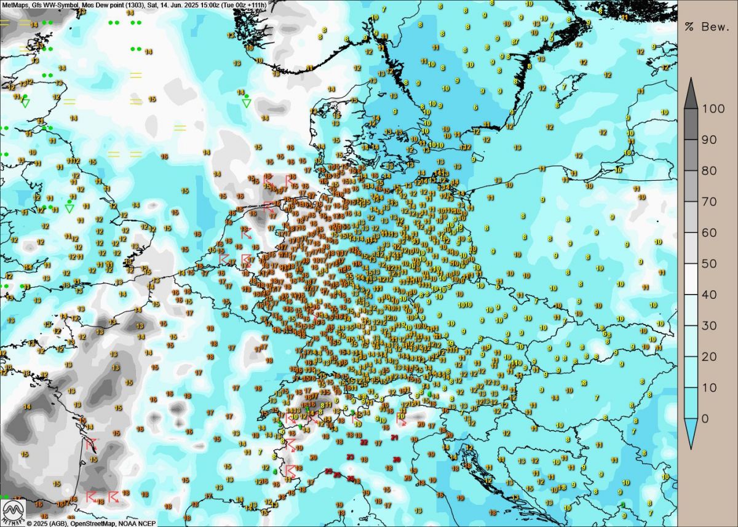Click the dark arrow atop the colorbar
The image size is (738, 527).
[x=691, y=92]
